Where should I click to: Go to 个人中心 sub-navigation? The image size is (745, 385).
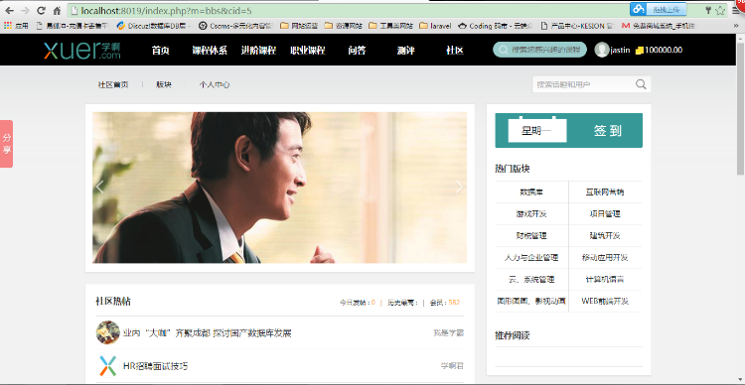tap(215, 84)
